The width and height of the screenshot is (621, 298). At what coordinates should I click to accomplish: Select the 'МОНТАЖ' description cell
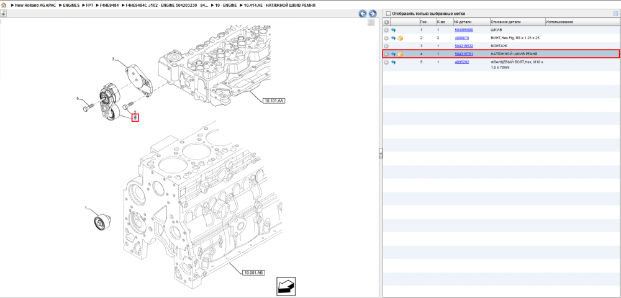[x=499, y=47]
